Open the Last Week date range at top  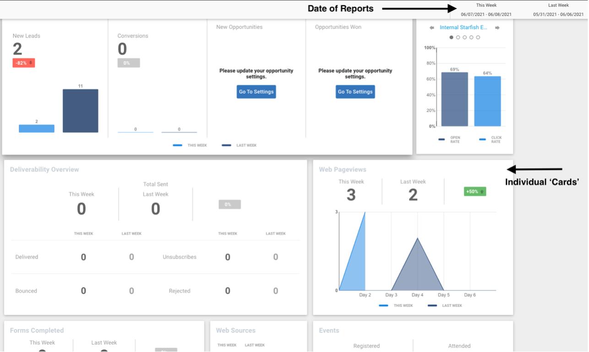tap(558, 10)
